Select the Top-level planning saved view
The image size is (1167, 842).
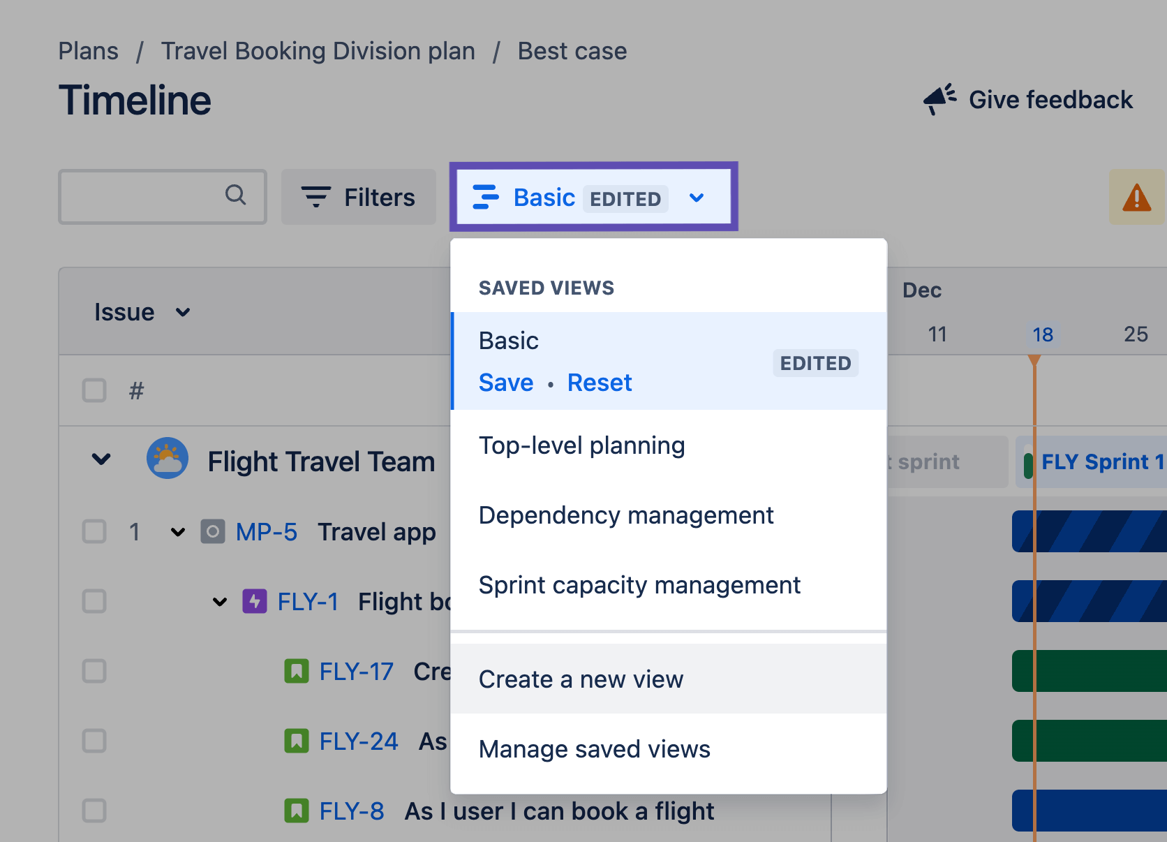pyautogui.click(x=581, y=445)
